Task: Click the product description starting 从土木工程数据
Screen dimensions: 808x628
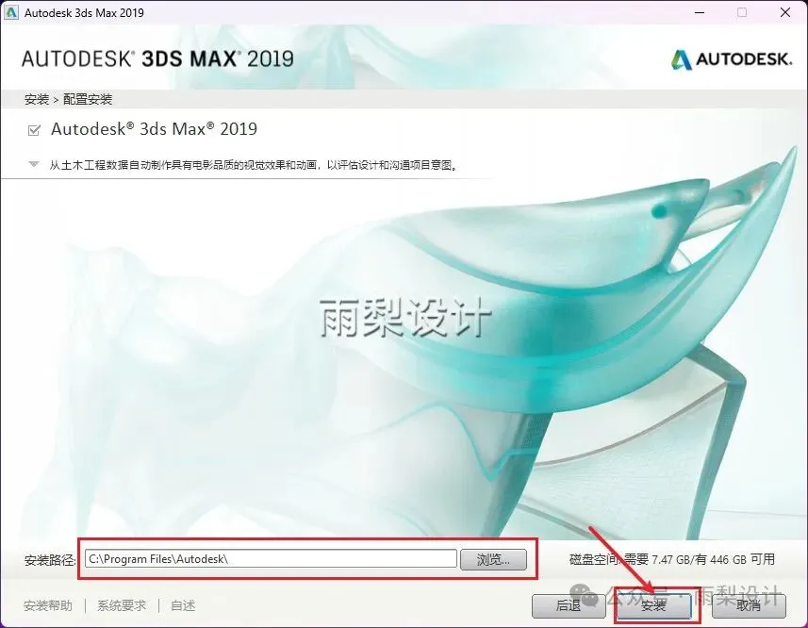Action: (254, 165)
